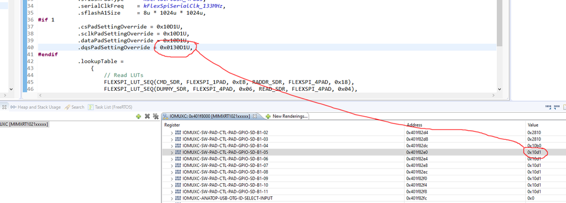Click line number 45 in the editor gutter

[x=31, y=82]
